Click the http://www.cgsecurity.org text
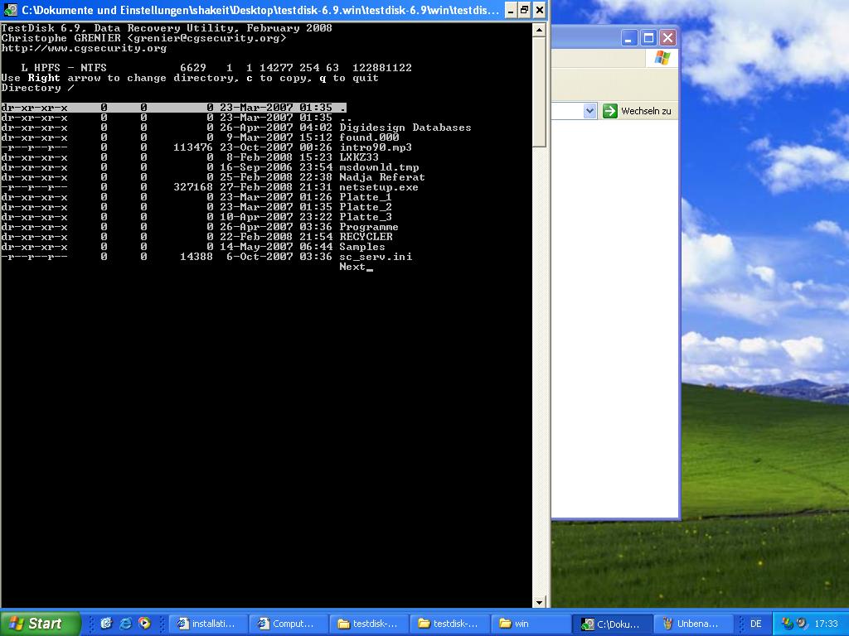 click(x=84, y=48)
